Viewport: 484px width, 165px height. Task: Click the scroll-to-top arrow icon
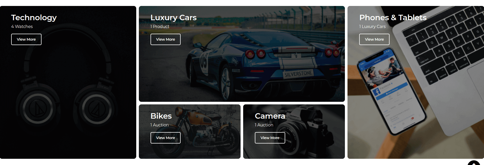(x=474, y=163)
